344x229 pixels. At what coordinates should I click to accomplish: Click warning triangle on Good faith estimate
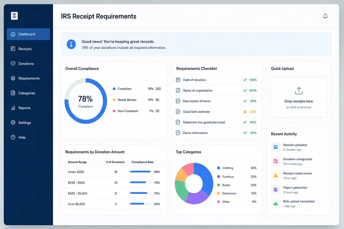pyautogui.click(x=245, y=111)
